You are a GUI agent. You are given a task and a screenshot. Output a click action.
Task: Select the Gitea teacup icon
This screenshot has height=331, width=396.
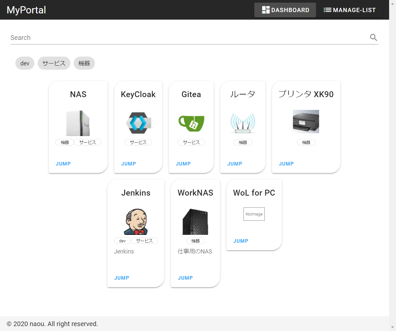[x=191, y=124]
